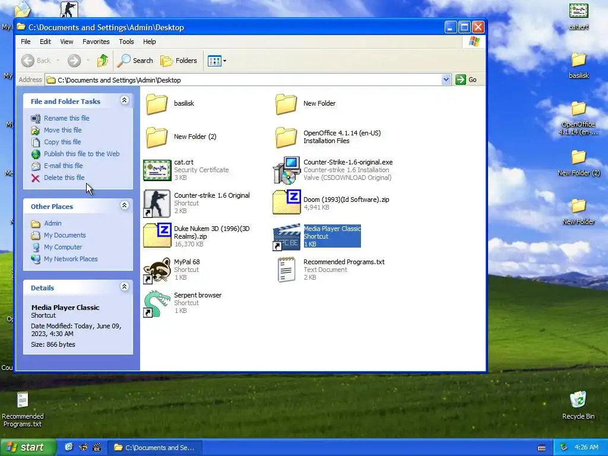608x456 pixels.
Task: Open the Tools menu
Action: tap(126, 42)
